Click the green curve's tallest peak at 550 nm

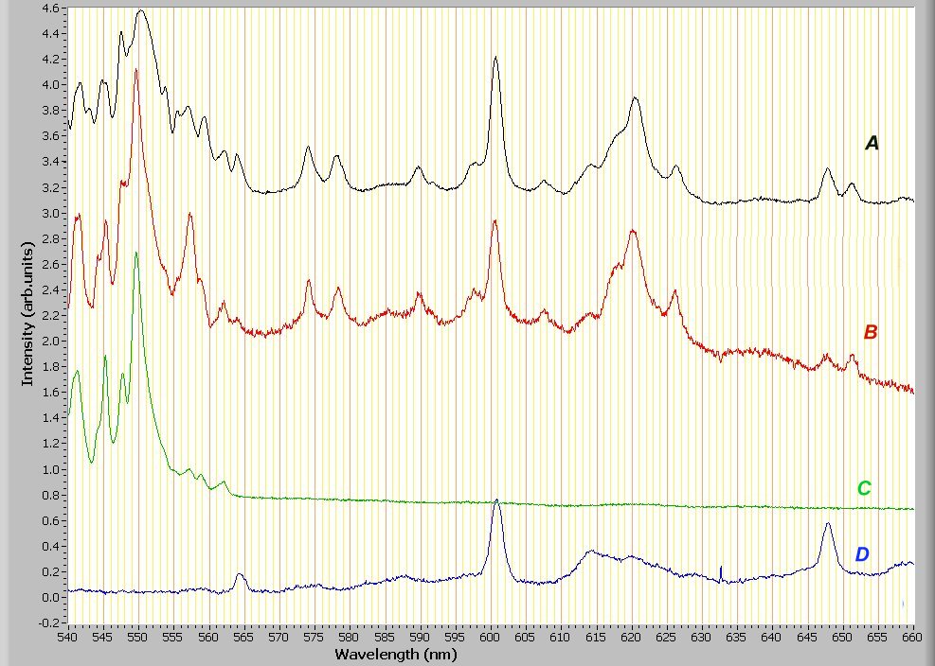(137, 253)
